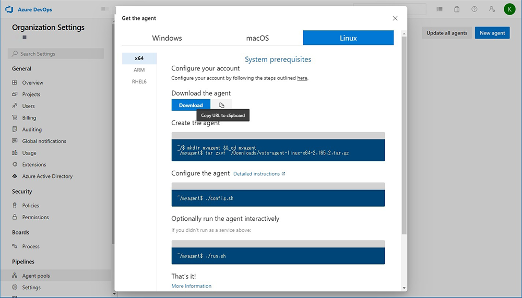Open the work items list icon in header

pos(440,9)
